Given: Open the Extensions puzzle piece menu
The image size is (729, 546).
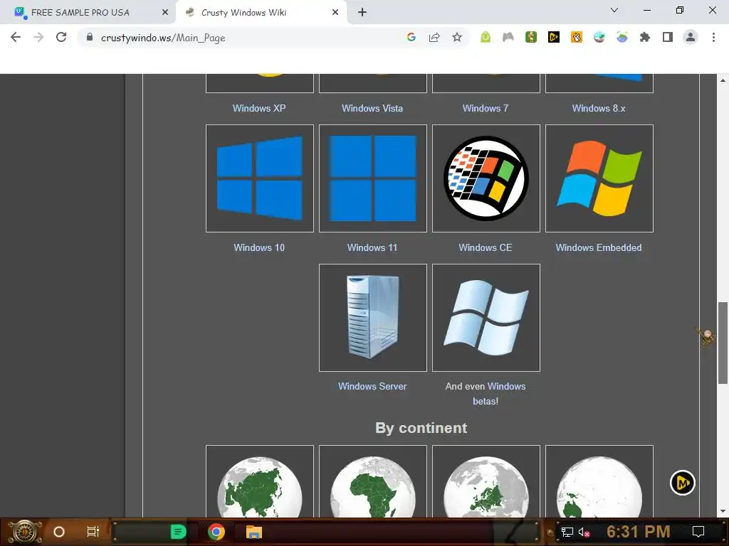Looking at the screenshot, I should 645,37.
